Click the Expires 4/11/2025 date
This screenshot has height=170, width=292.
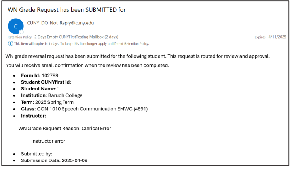pyautogui.click(x=270, y=37)
